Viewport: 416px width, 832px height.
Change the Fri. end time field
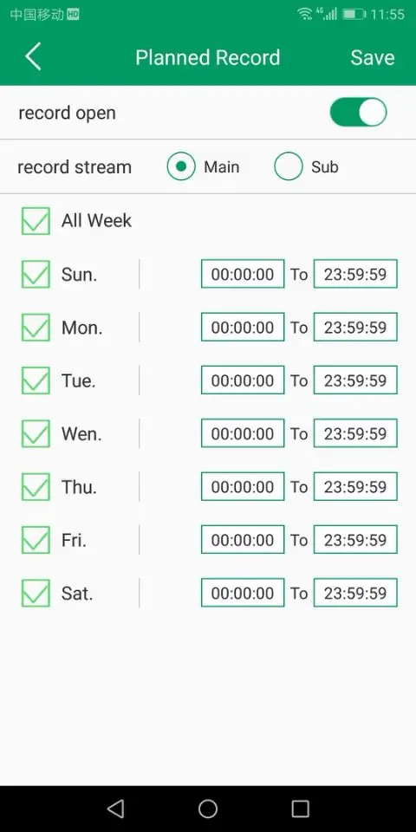pyautogui.click(x=355, y=539)
